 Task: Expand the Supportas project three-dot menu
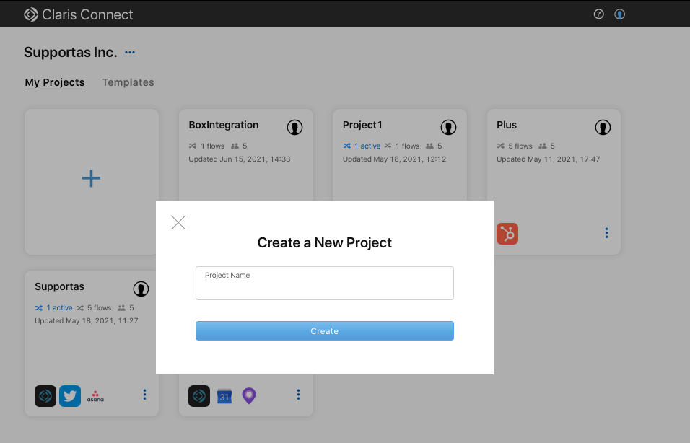coord(144,395)
